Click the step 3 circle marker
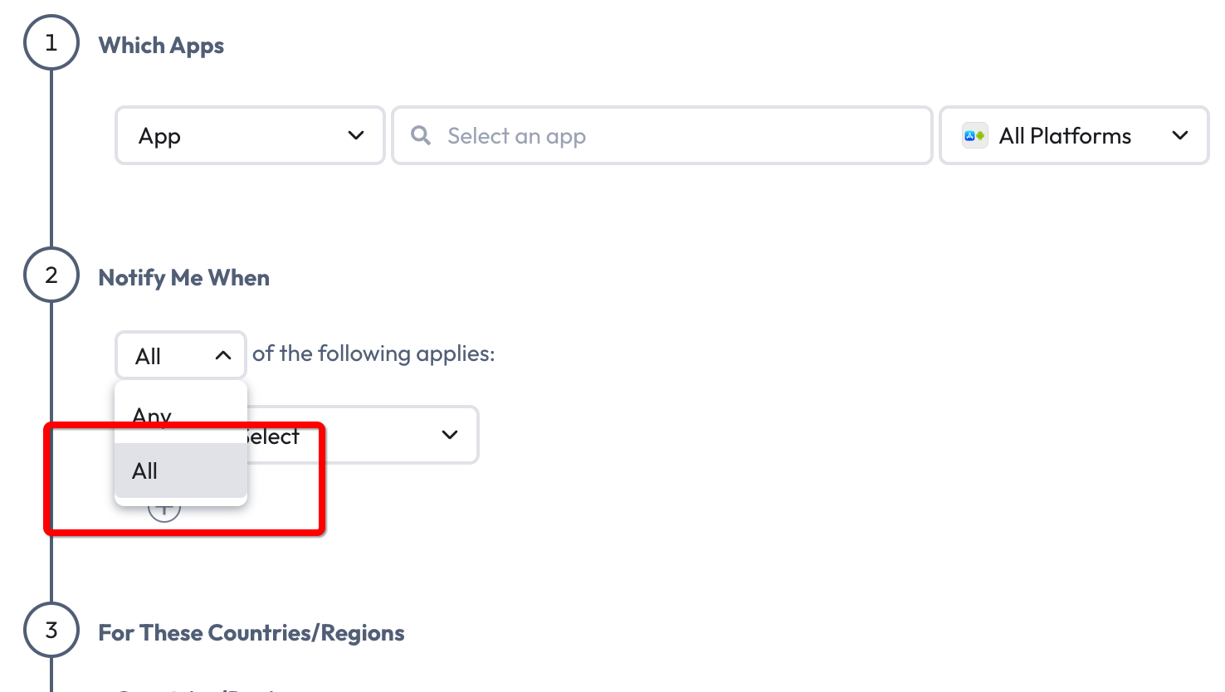 (51, 631)
